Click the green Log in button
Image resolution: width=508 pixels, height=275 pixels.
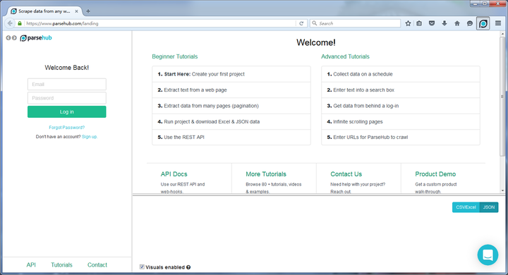(x=67, y=111)
